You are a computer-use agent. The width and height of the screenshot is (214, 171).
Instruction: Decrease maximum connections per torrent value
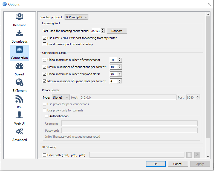coord(120,68)
